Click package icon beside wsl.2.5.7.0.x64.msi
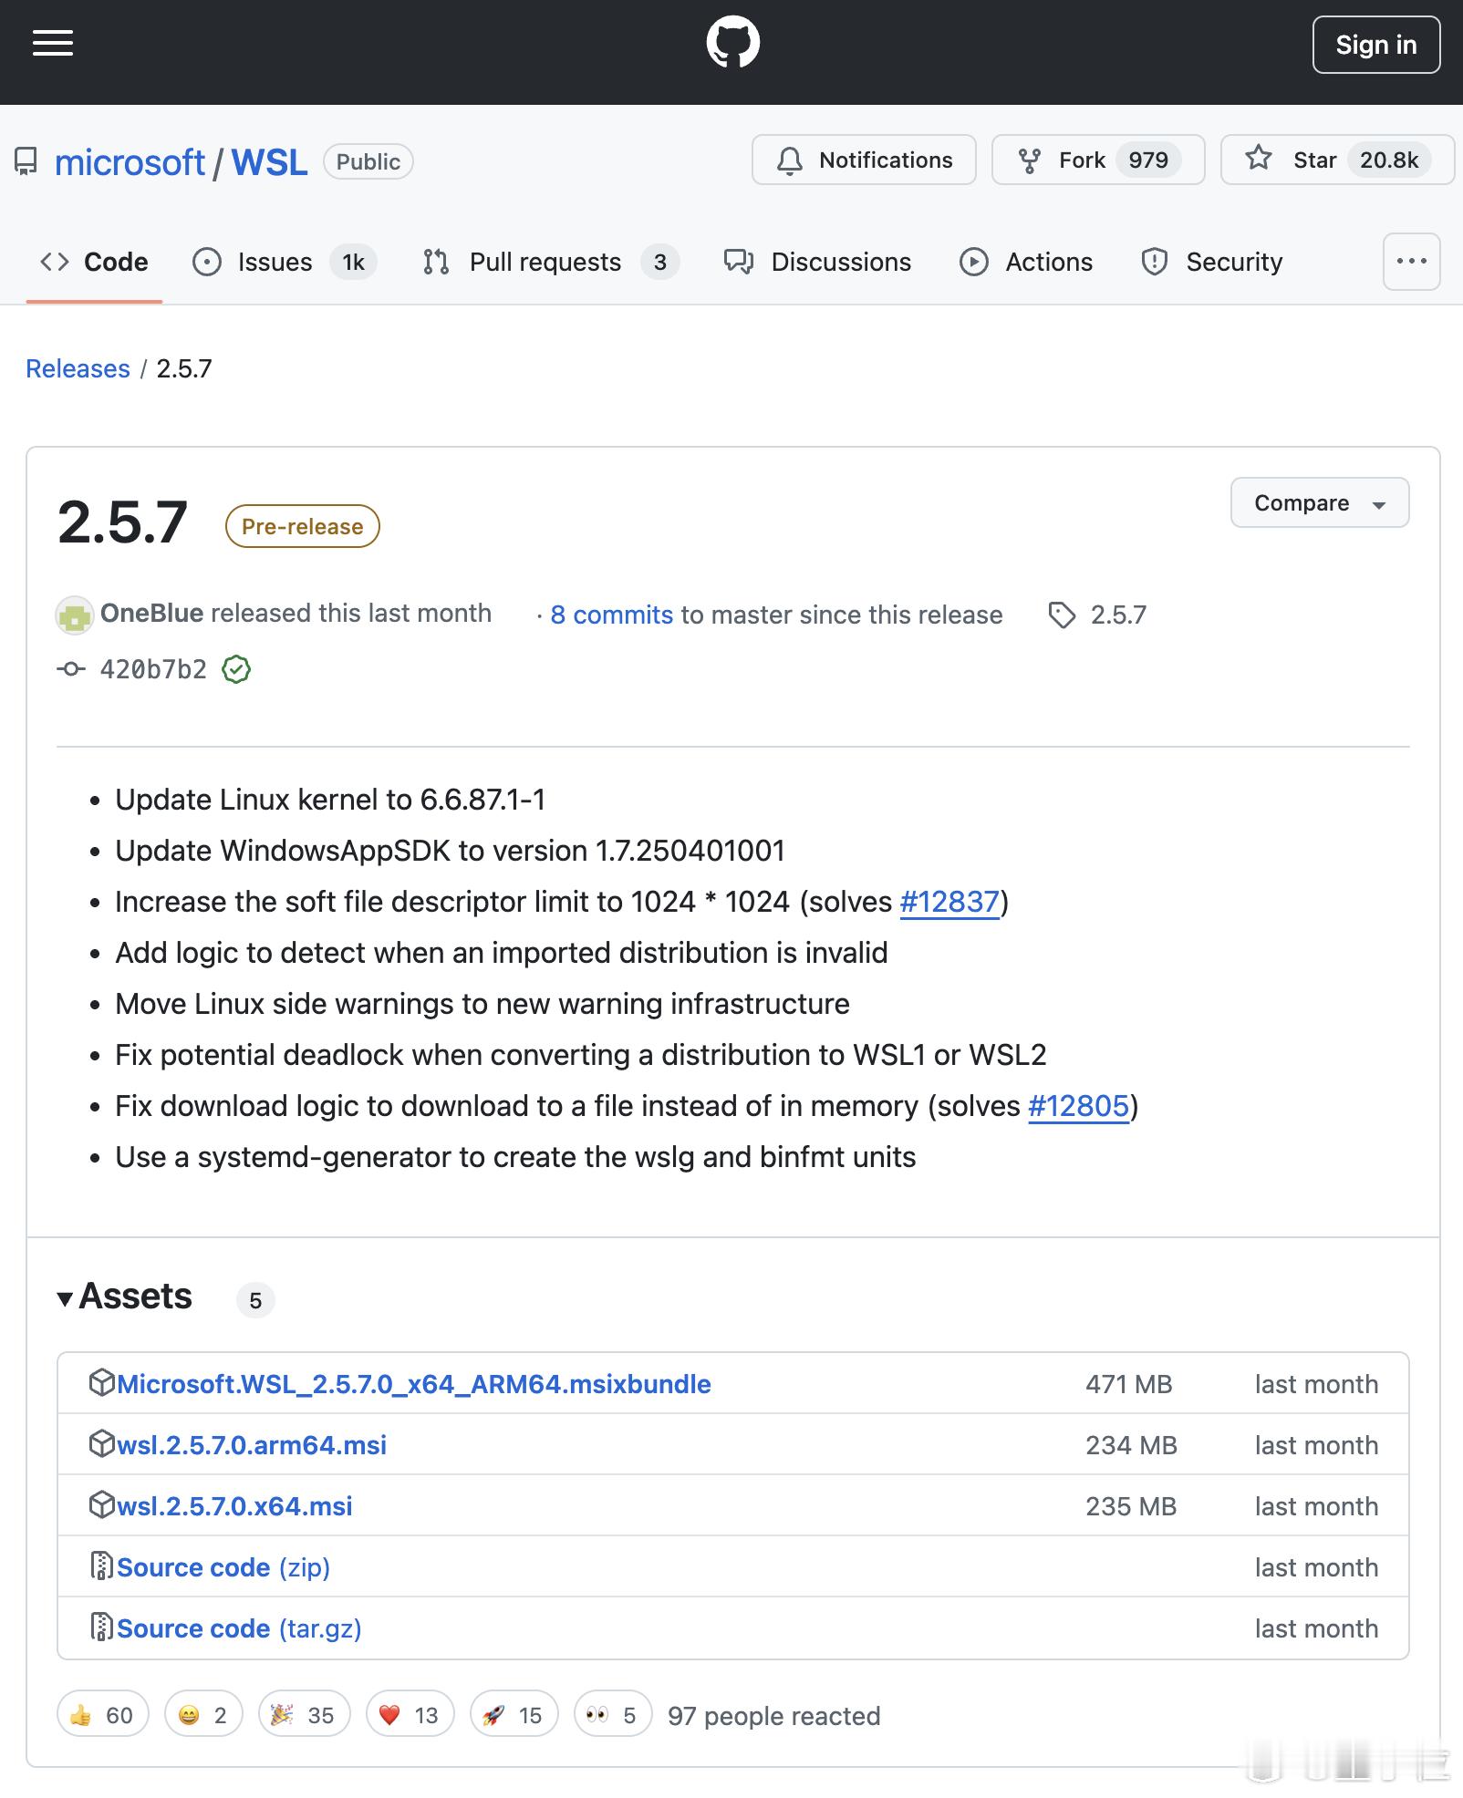Screen dimensions: 1463x1798 (101, 1504)
